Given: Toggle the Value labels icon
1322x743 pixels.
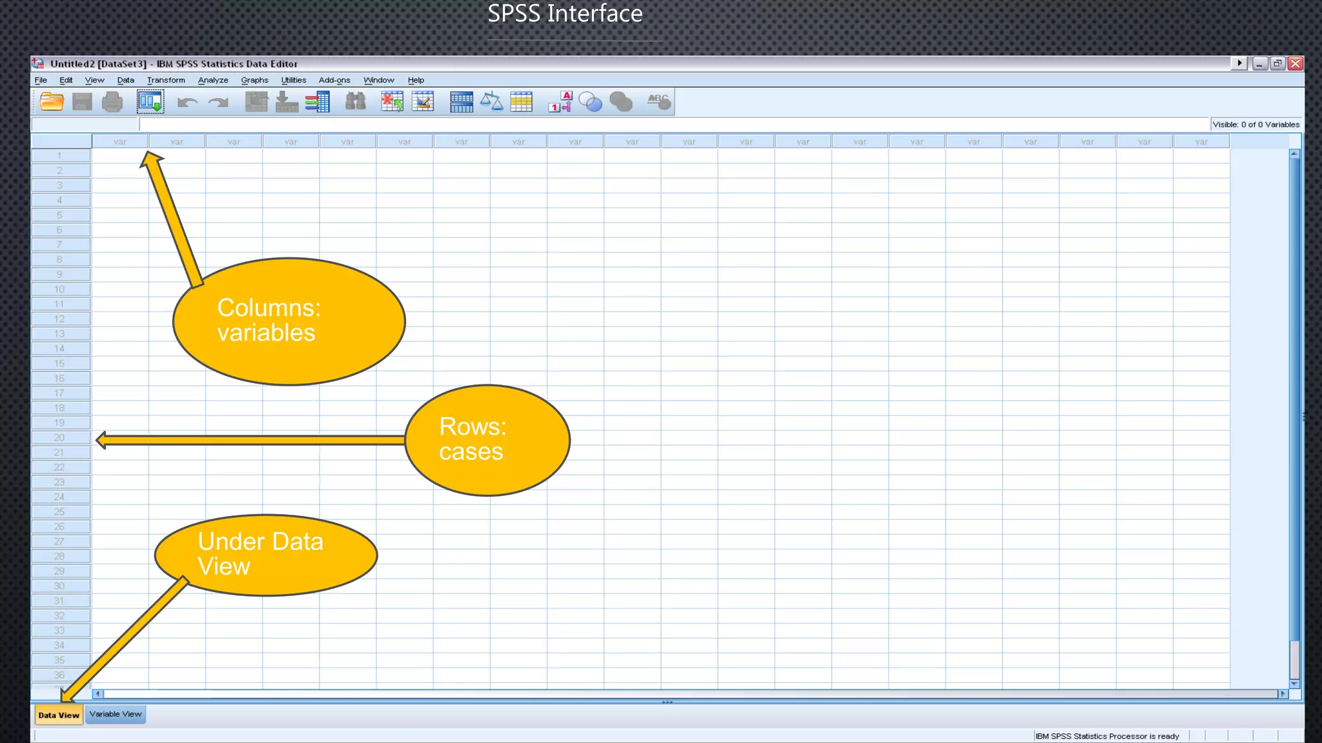Looking at the screenshot, I should pyautogui.click(x=560, y=102).
